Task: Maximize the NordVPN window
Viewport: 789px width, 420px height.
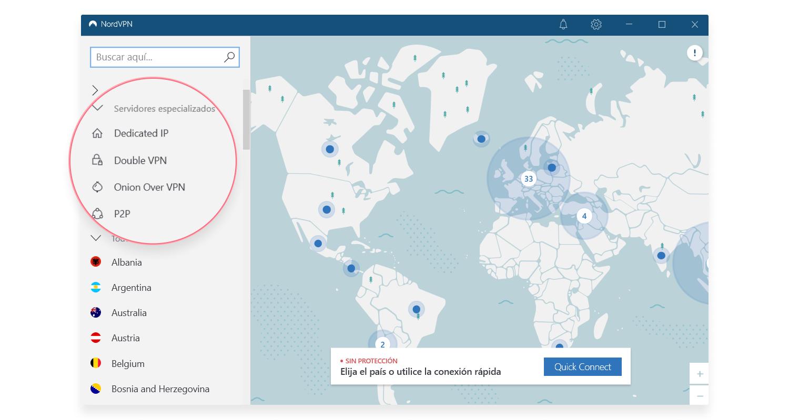Action: (x=662, y=24)
